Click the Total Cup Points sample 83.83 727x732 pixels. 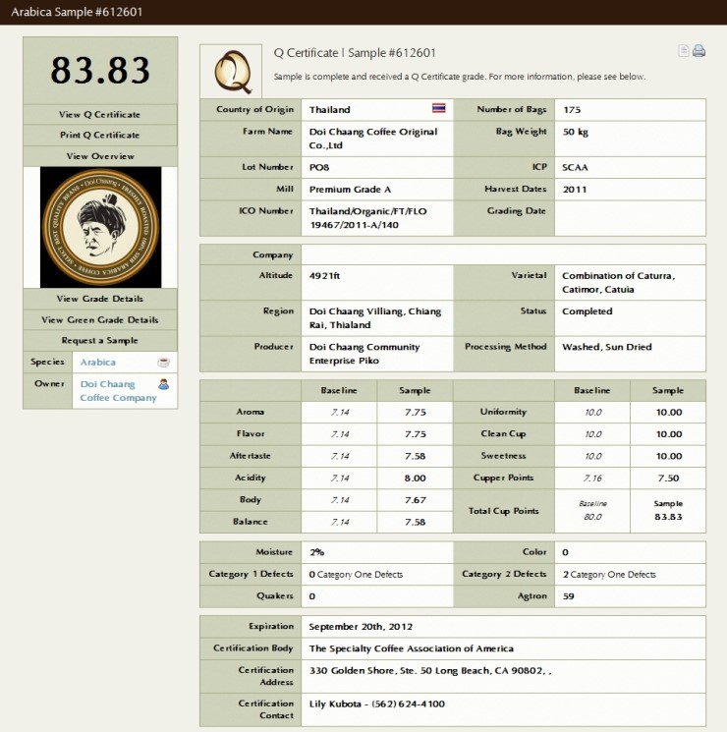coord(668,517)
